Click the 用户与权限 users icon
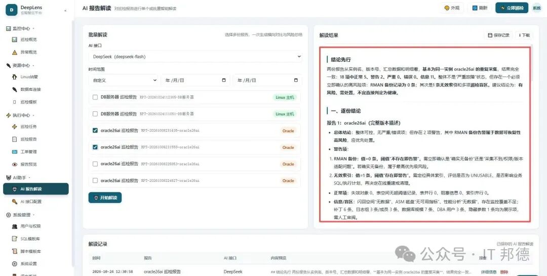 click(14, 226)
